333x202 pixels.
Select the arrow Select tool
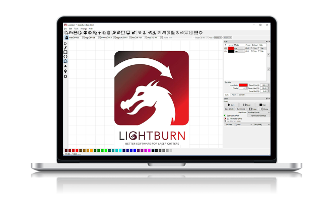(x=65, y=43)
